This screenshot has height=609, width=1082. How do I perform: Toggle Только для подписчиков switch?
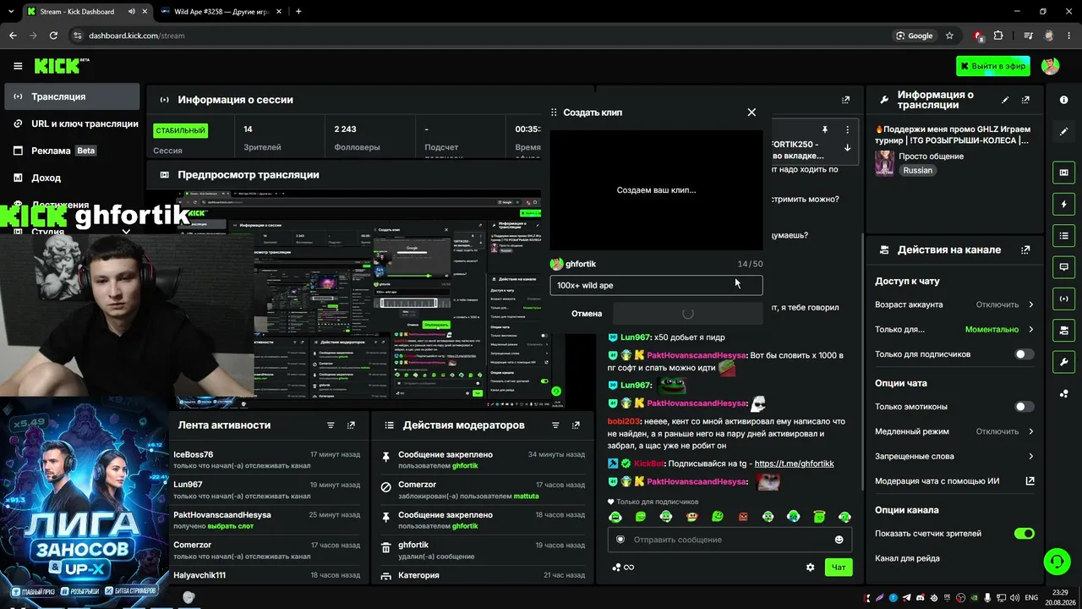pos(1024,354)
